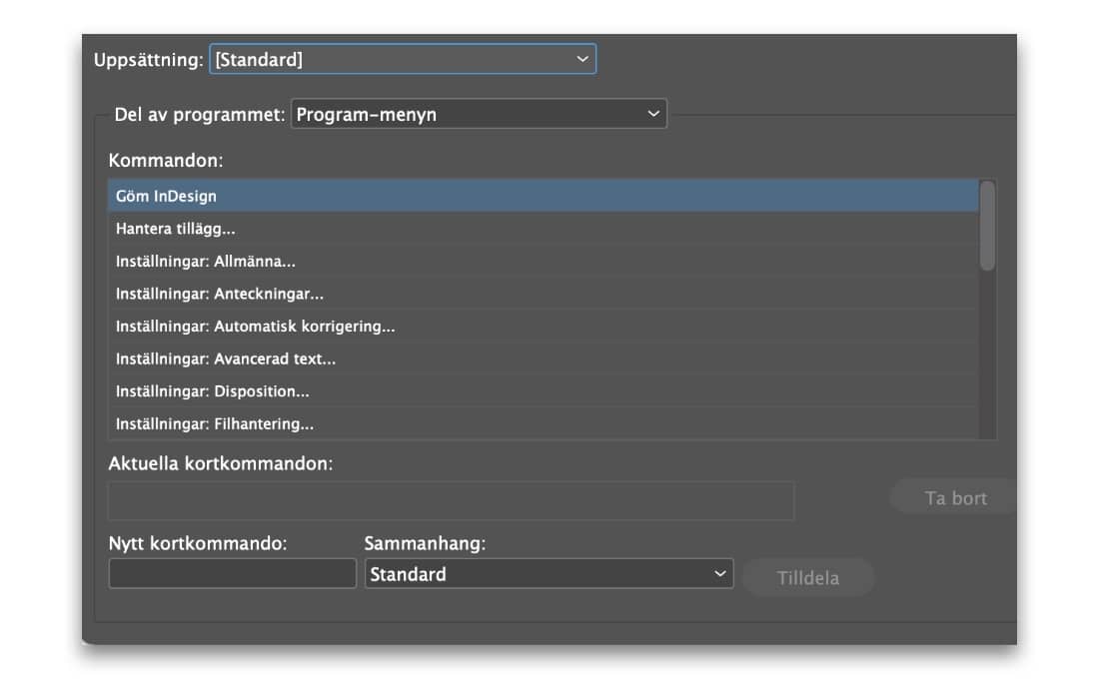Click the Ta bort button

click(954, 498)
